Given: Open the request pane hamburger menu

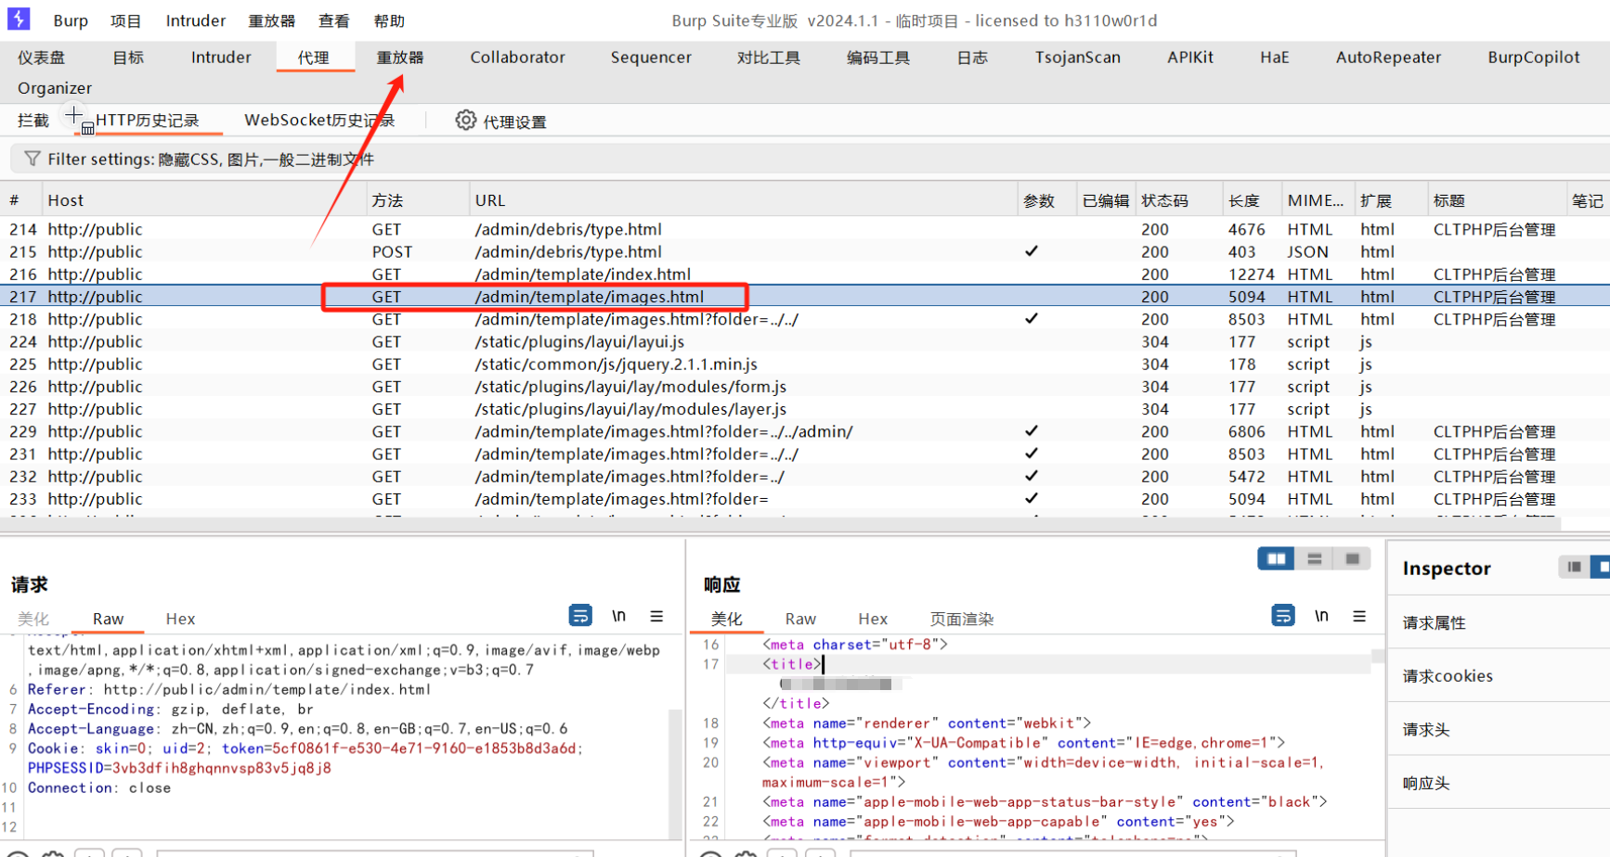Looking at the screenshot, I should coord(656,616).
